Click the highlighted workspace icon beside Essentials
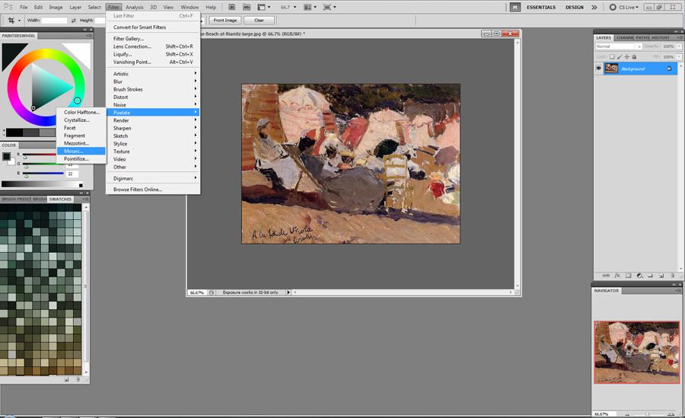Viewport: 685px width, 418px height. click(x=515, y=7)
